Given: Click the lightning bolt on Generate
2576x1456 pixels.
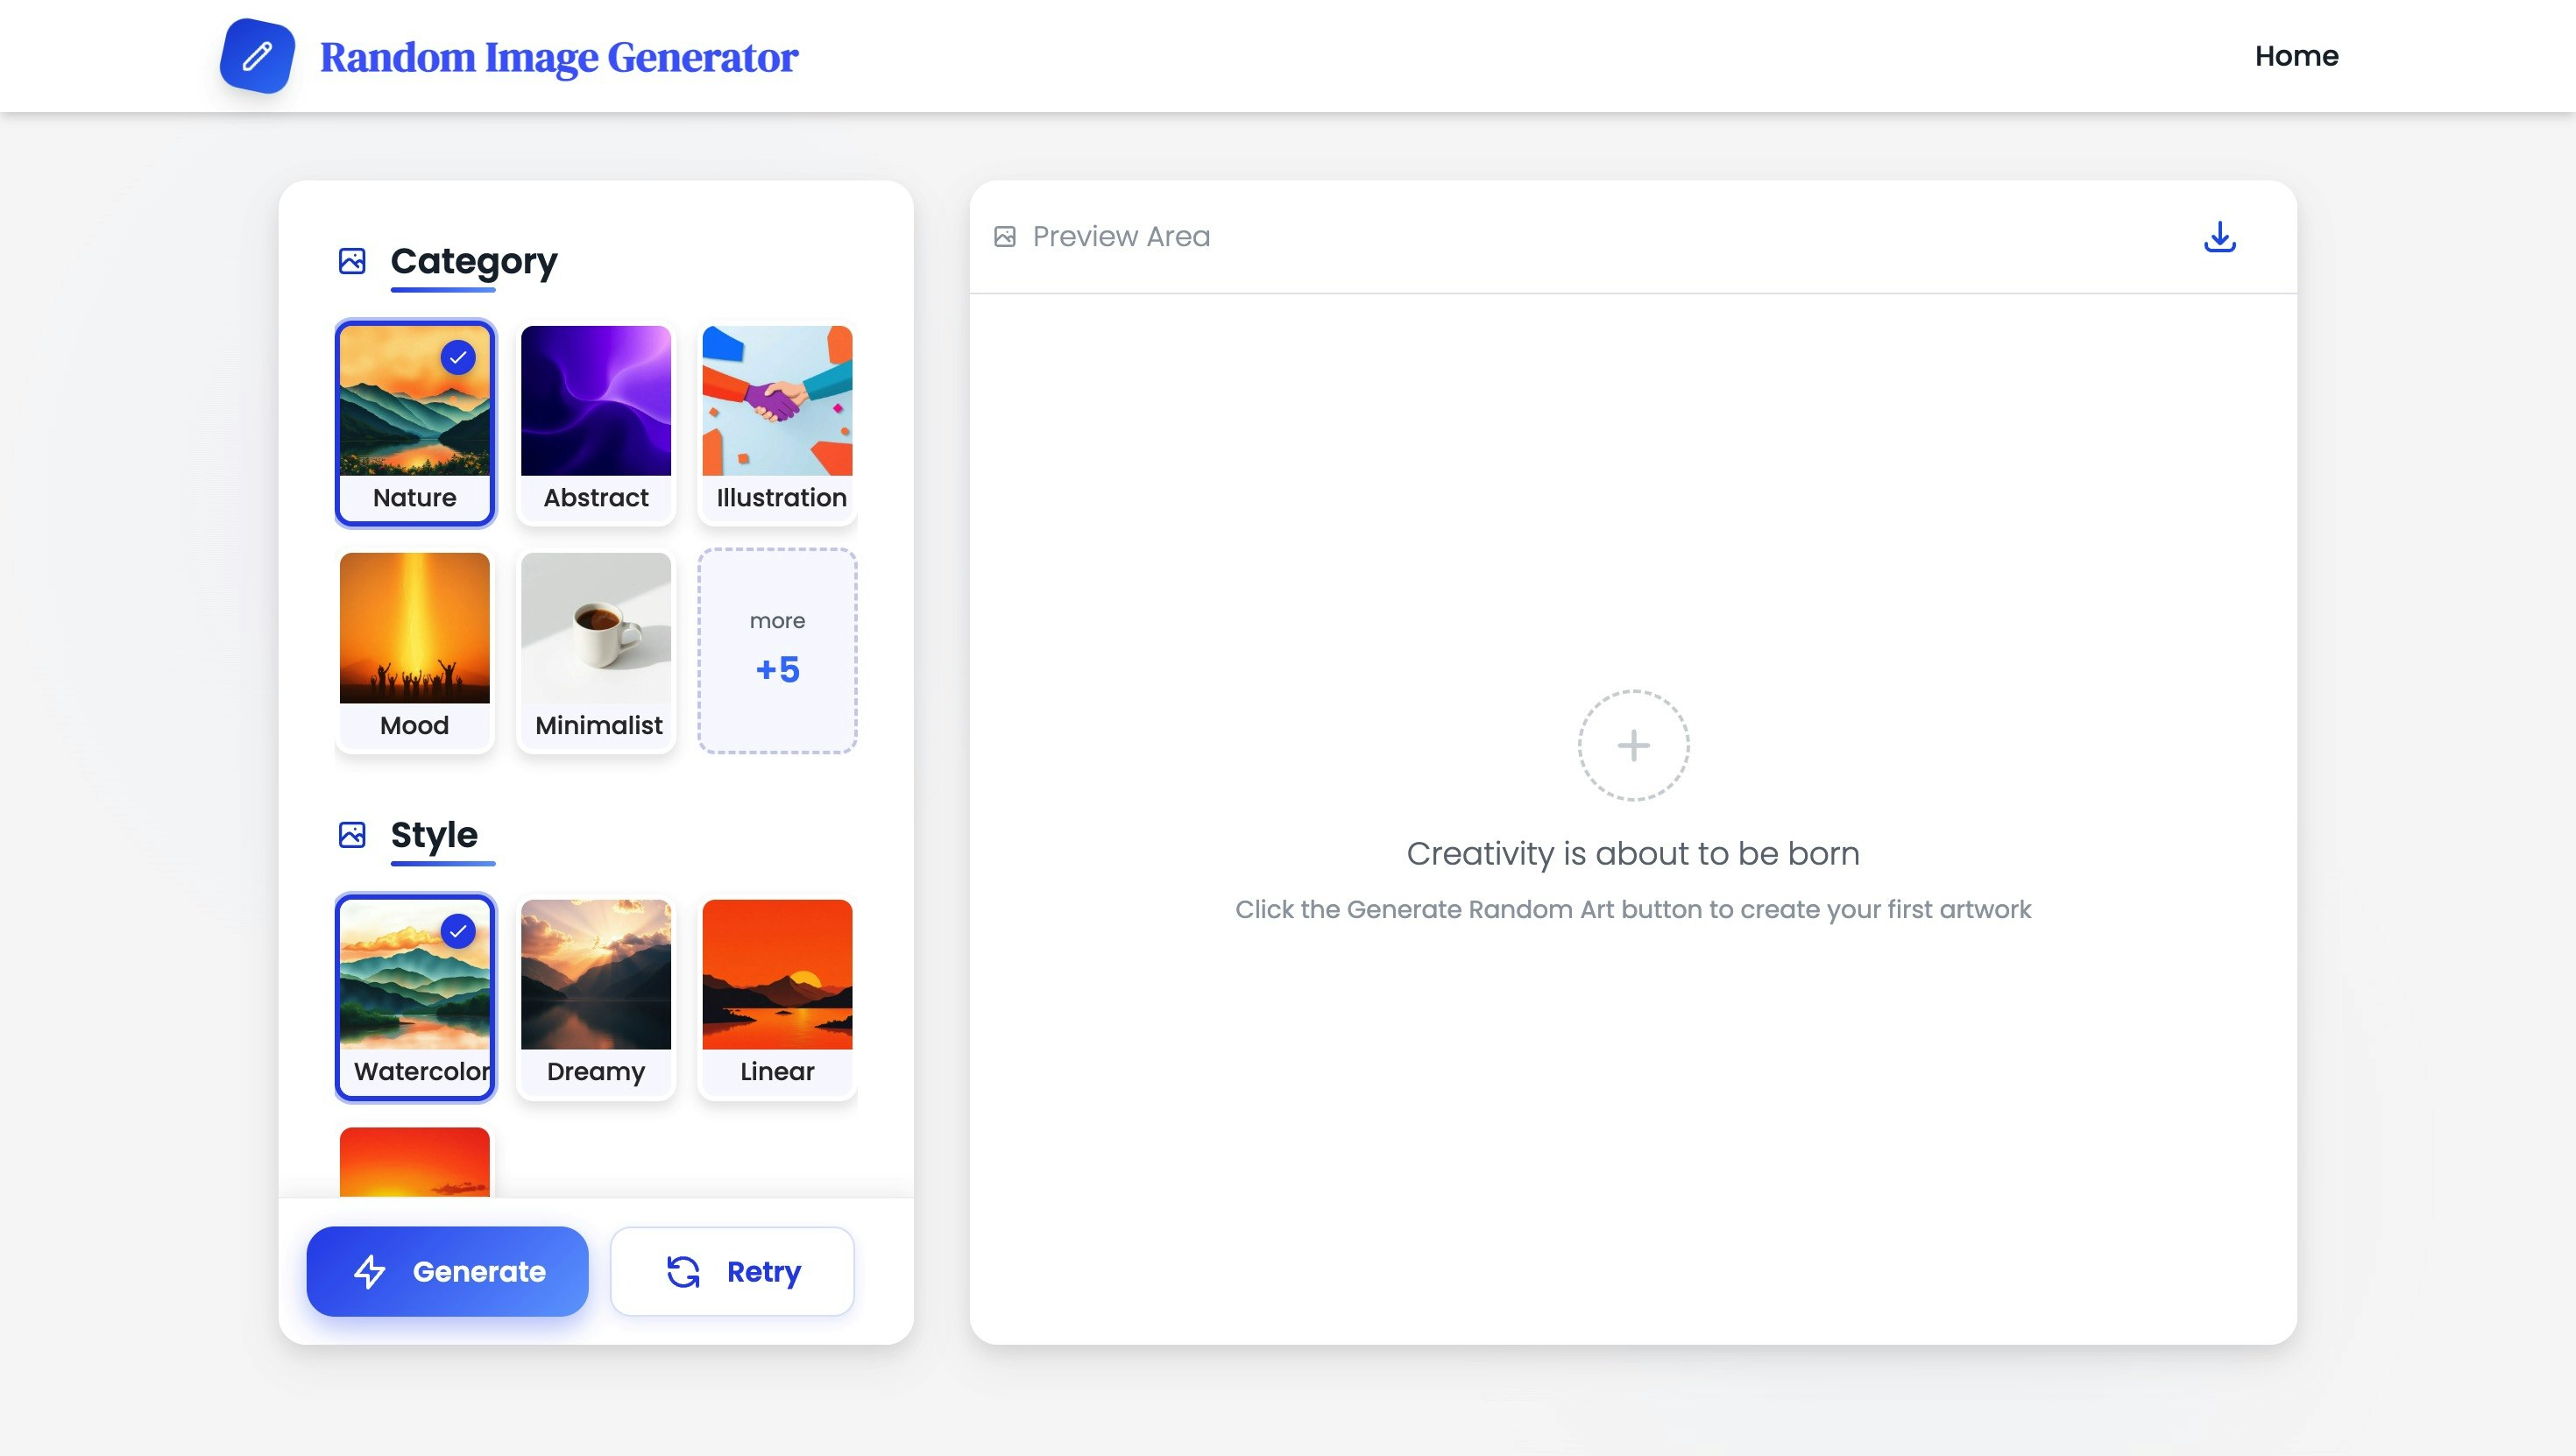Looking at the screenshot, I should (x=370, y=1271).
